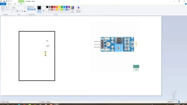Open Paint help icon

(186, 4)
